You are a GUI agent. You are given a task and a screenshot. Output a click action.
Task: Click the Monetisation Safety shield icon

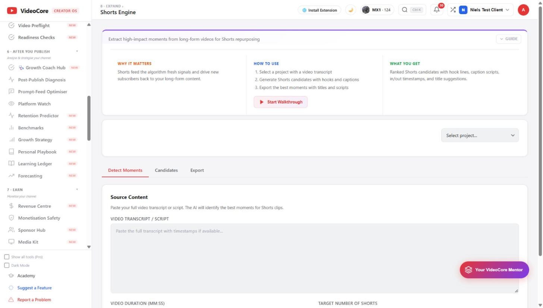point(11,218)
